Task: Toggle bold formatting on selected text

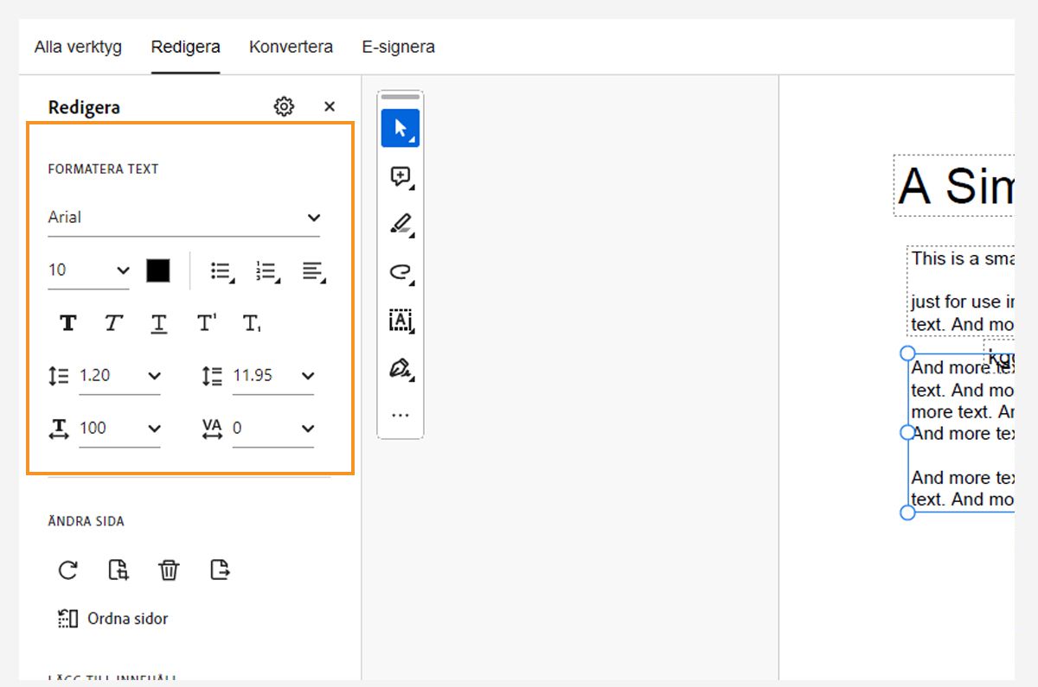Action: (67, 322)
